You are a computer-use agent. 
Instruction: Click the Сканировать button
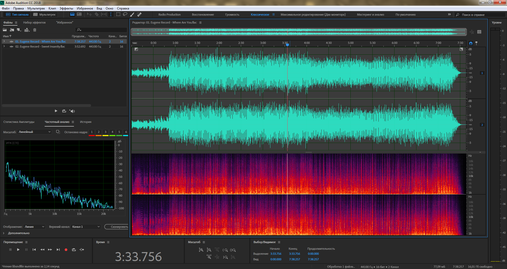tap(116, 227)
